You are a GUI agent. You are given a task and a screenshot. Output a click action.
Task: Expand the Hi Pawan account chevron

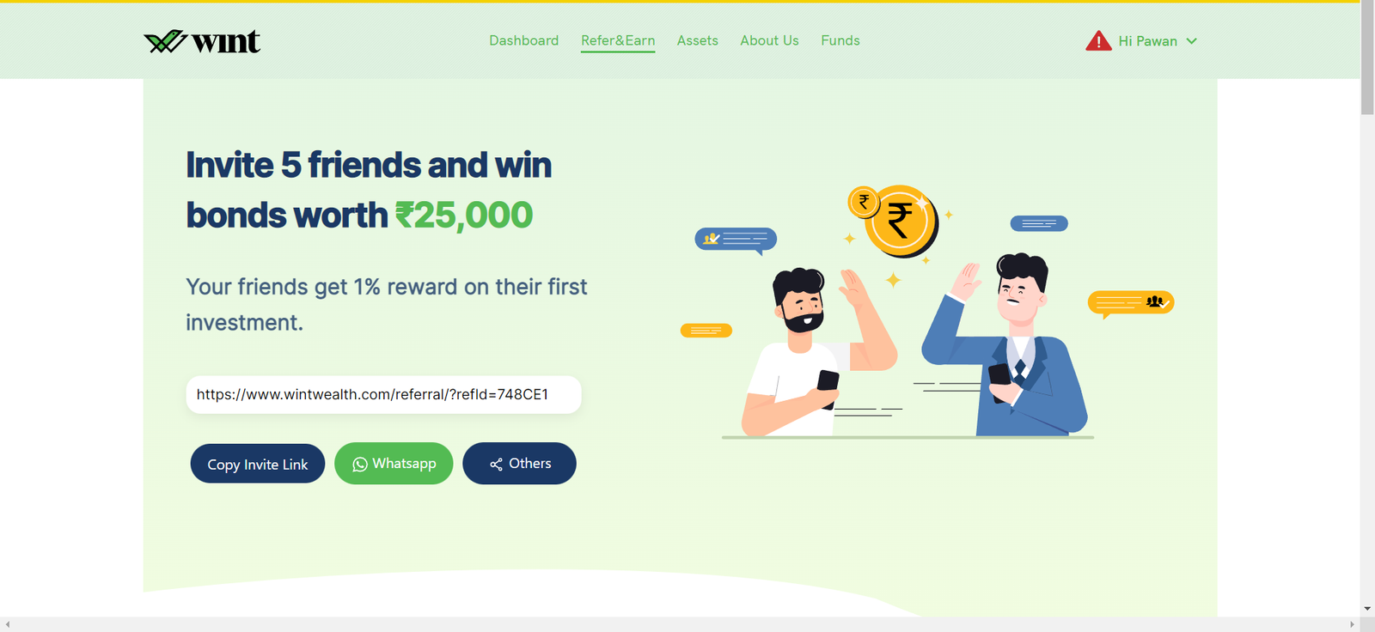[1191, 41]
